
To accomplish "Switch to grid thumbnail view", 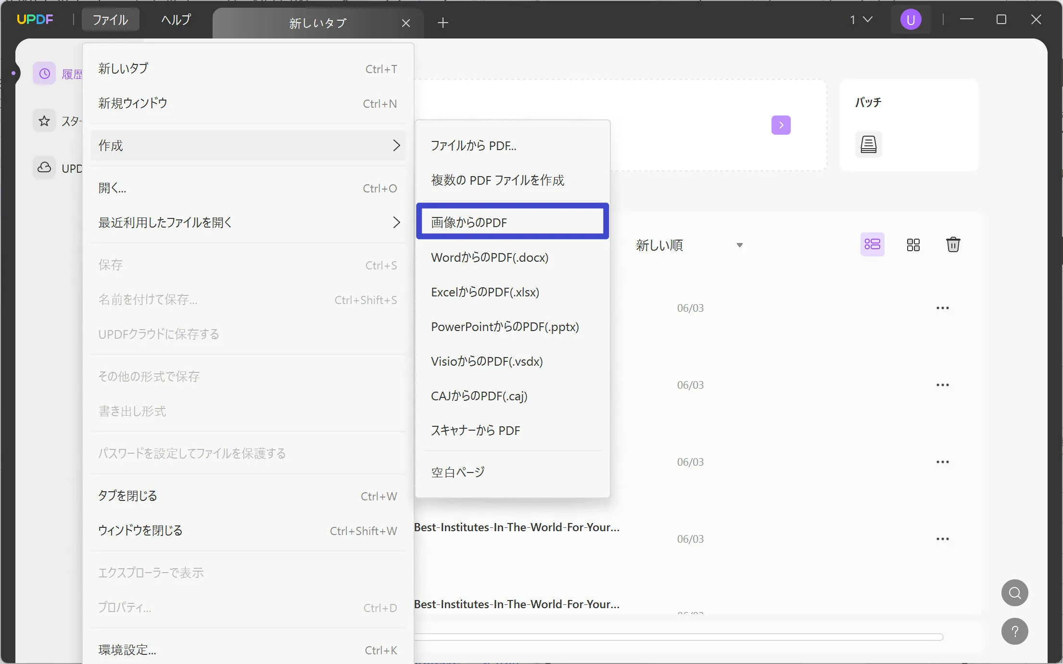I will coord(913,245).
